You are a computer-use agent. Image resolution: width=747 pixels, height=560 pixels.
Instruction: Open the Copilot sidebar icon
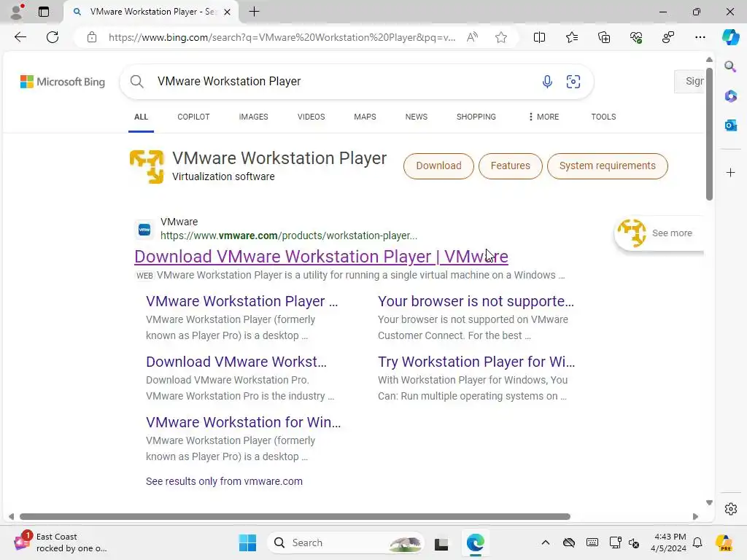(730, 37)
